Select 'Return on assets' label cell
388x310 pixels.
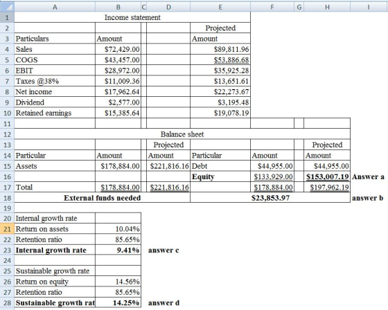[55, 229]
